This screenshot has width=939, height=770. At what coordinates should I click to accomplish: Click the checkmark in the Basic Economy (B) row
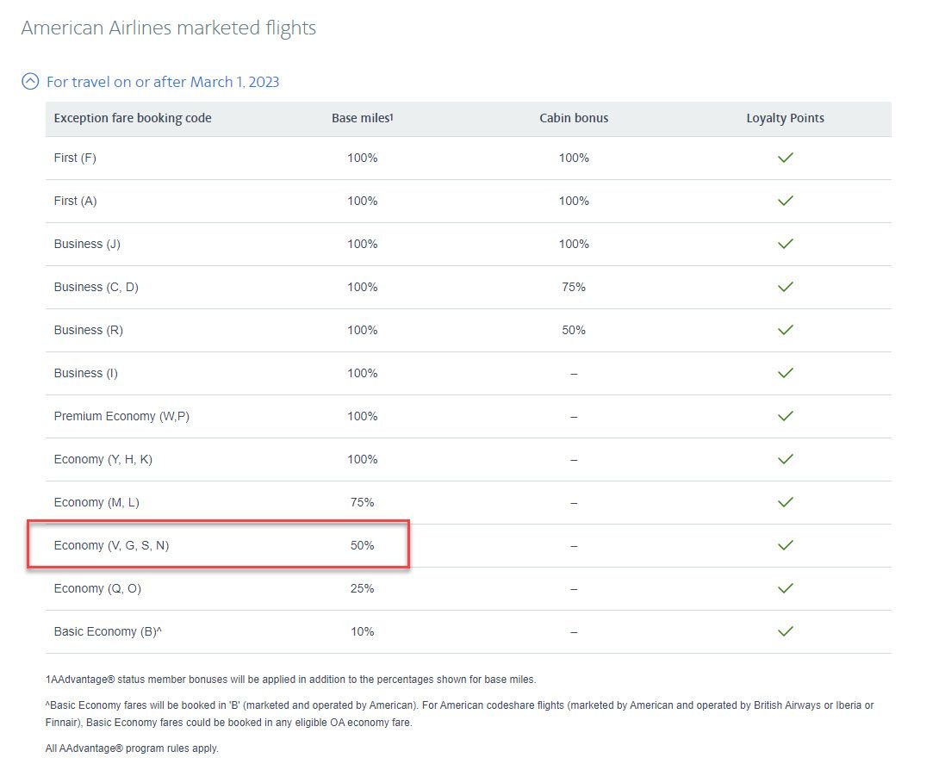[785, 631]
